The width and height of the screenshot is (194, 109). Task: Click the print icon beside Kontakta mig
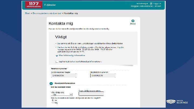point(133,21)
